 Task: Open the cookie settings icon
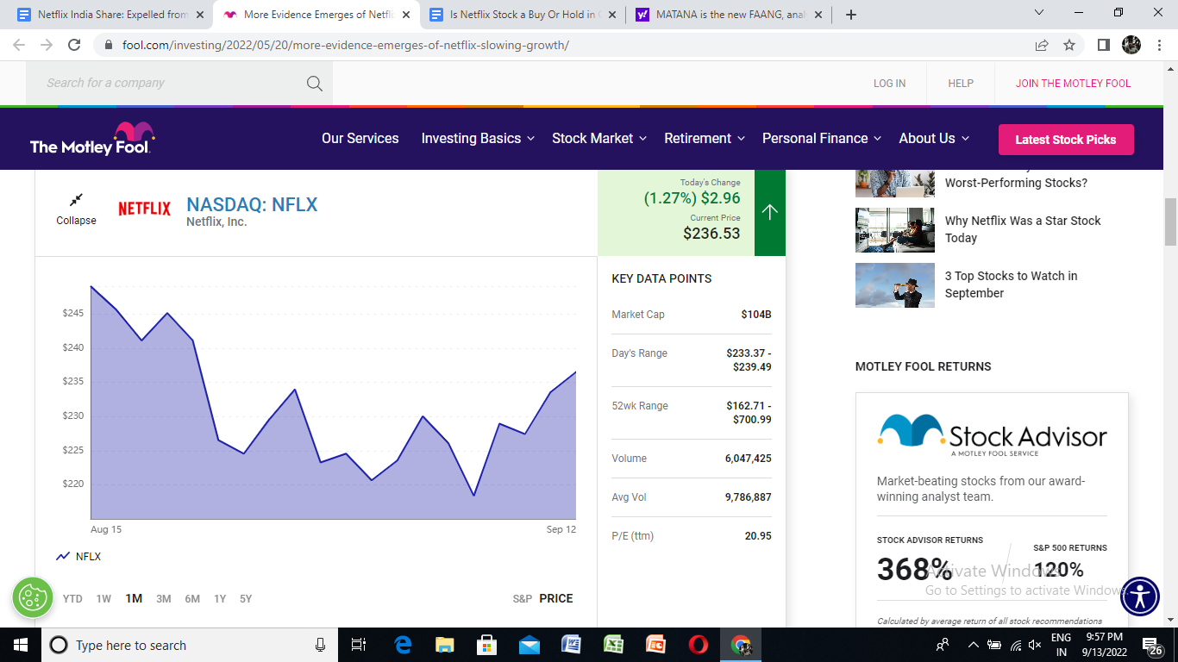click(x=33, y=596)
